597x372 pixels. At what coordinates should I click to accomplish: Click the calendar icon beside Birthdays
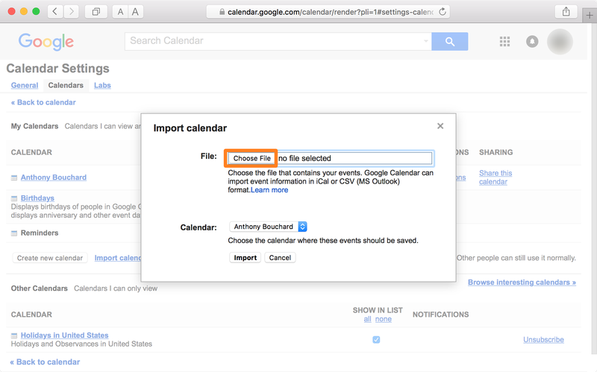tap(14, 198)
